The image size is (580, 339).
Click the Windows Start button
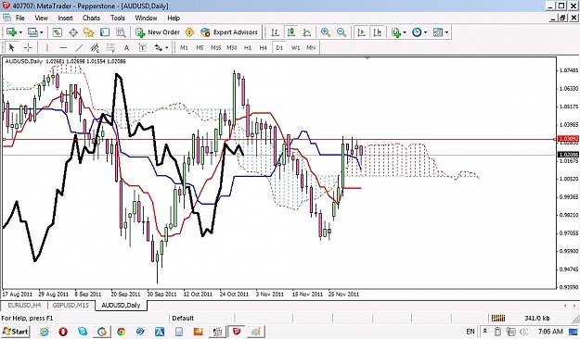coord(15,332)
